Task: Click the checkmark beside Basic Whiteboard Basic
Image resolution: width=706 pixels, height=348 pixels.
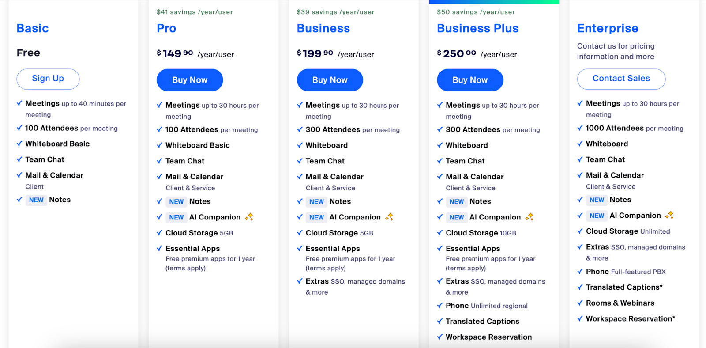Action: [19, 144]
